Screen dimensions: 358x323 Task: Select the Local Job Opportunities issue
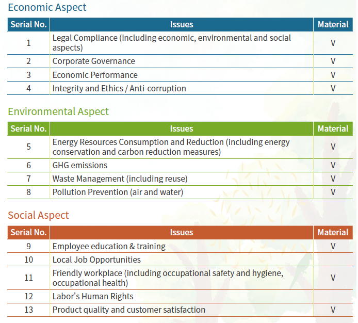tap(96, 260)
